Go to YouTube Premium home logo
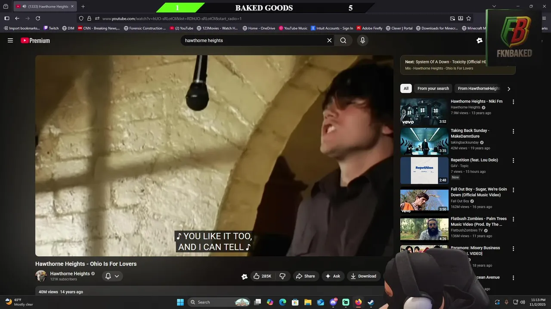 pyautogui.click(x=35, y=40)
